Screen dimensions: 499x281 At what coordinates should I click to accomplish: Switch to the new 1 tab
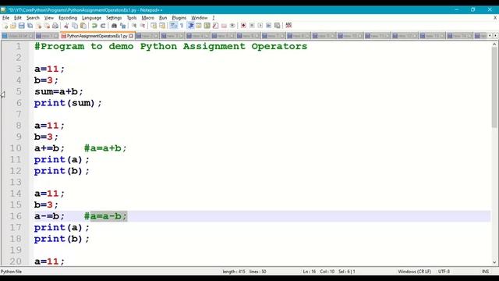47,36
